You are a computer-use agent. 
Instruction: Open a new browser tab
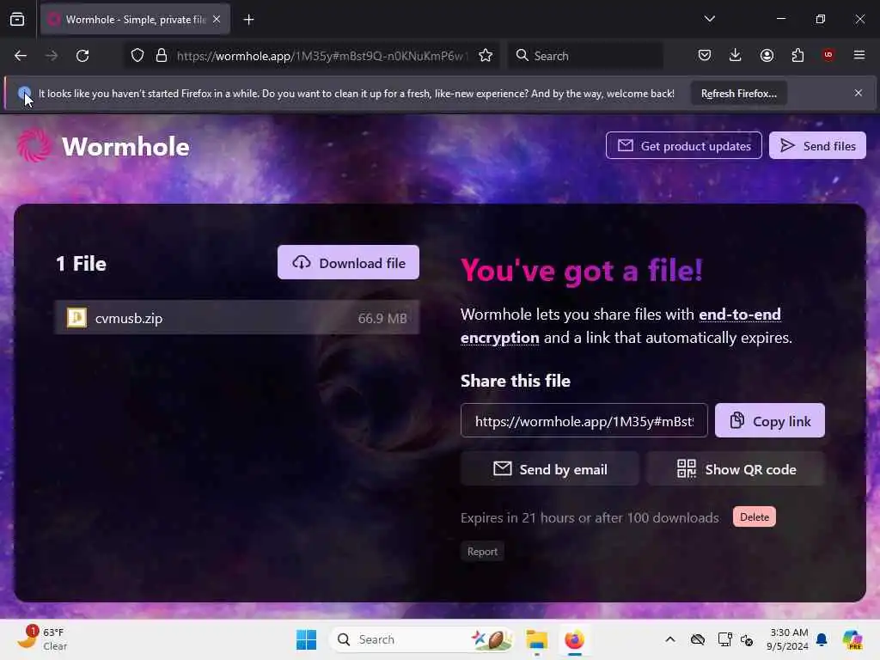tap(248, 20)
